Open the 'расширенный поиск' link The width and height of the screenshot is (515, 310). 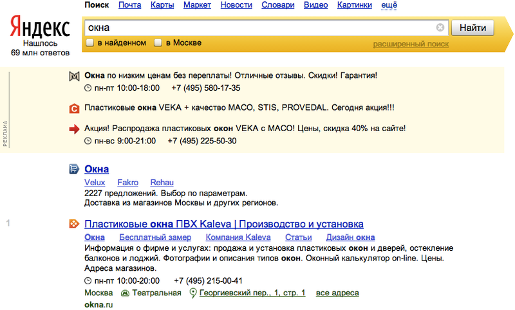(411, 44)
